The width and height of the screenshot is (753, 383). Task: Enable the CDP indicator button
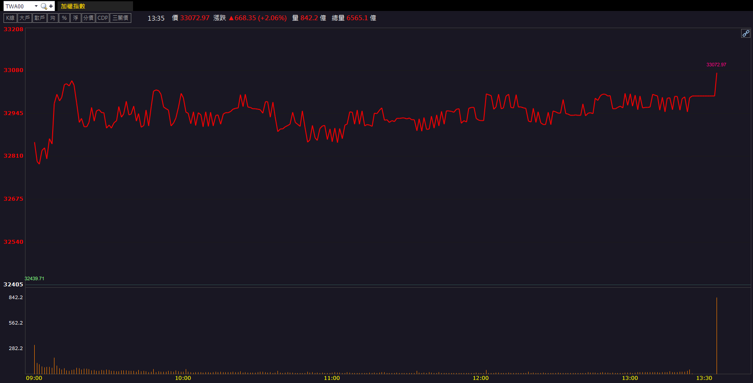click(102, 18)
